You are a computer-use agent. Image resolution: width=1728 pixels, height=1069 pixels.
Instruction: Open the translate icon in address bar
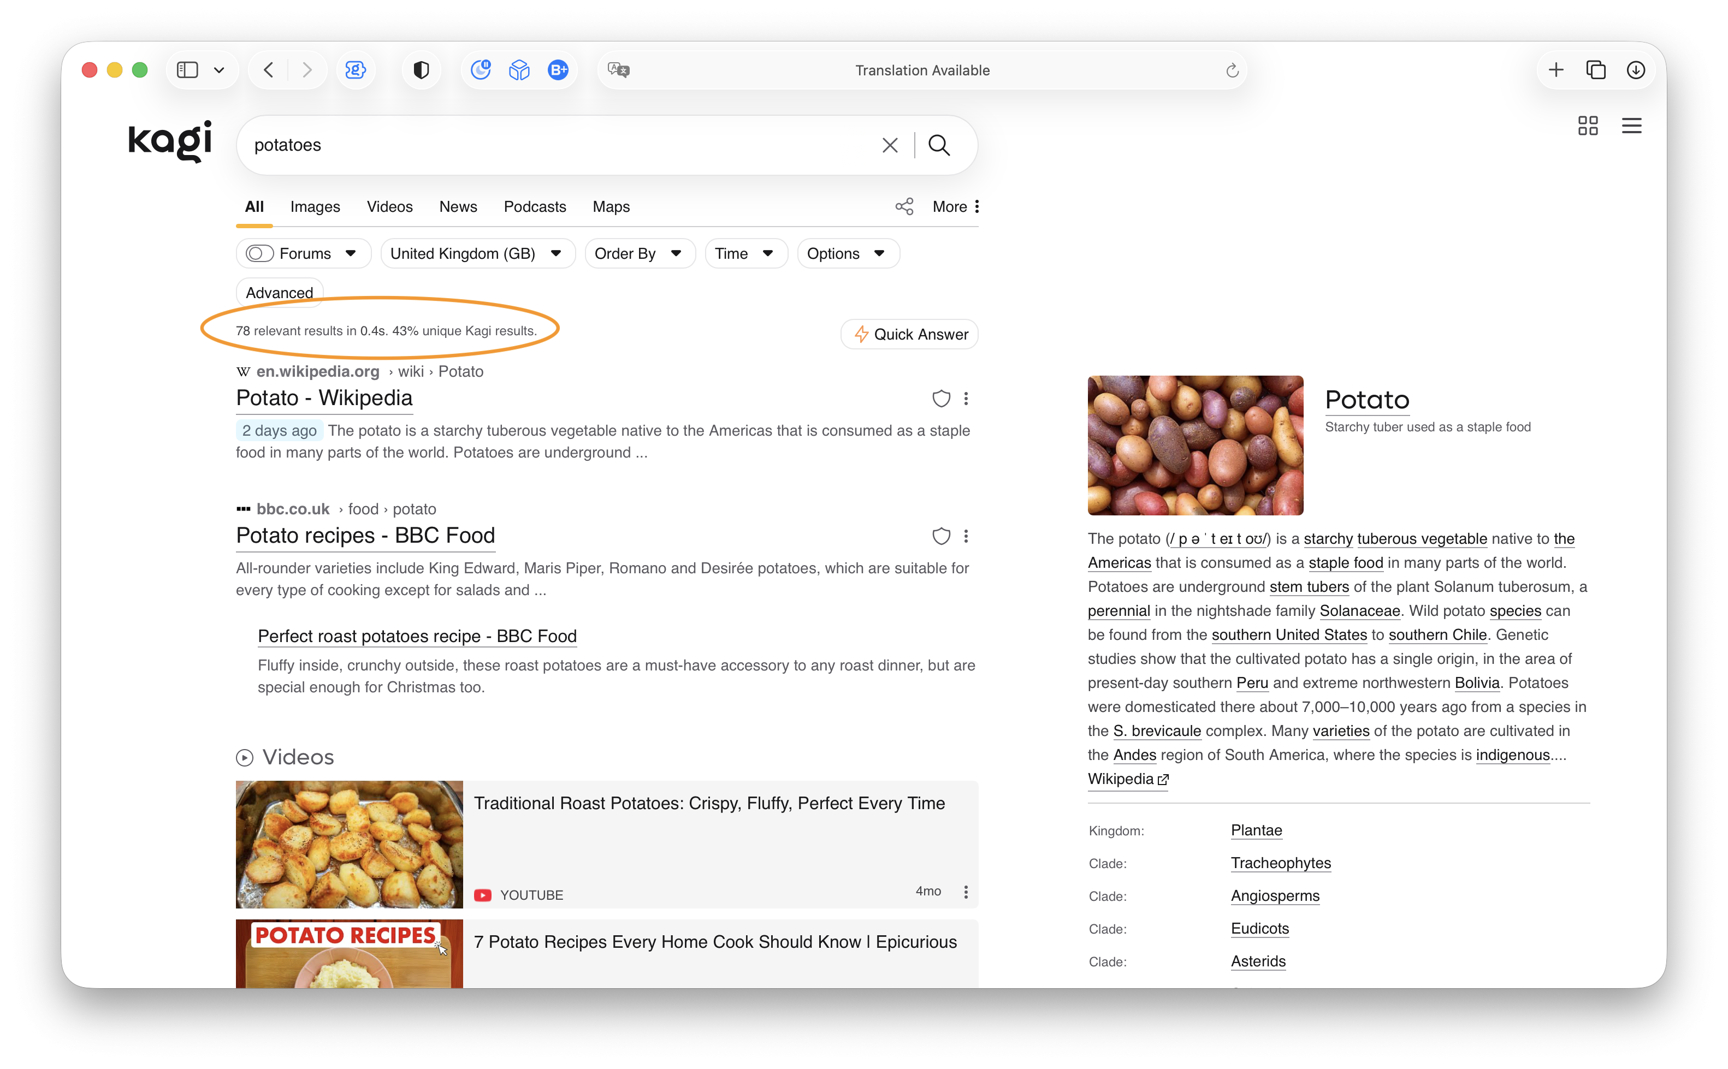tap(619, 70)
